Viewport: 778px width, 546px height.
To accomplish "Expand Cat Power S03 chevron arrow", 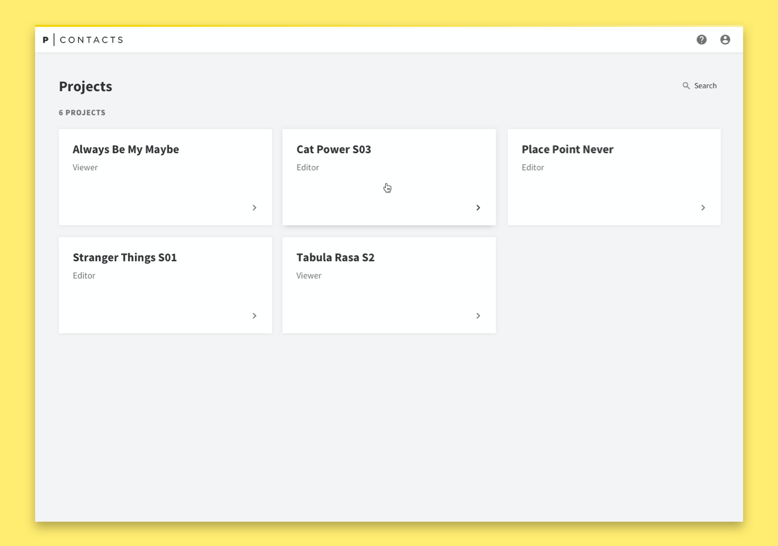I will tap(478, 207).
